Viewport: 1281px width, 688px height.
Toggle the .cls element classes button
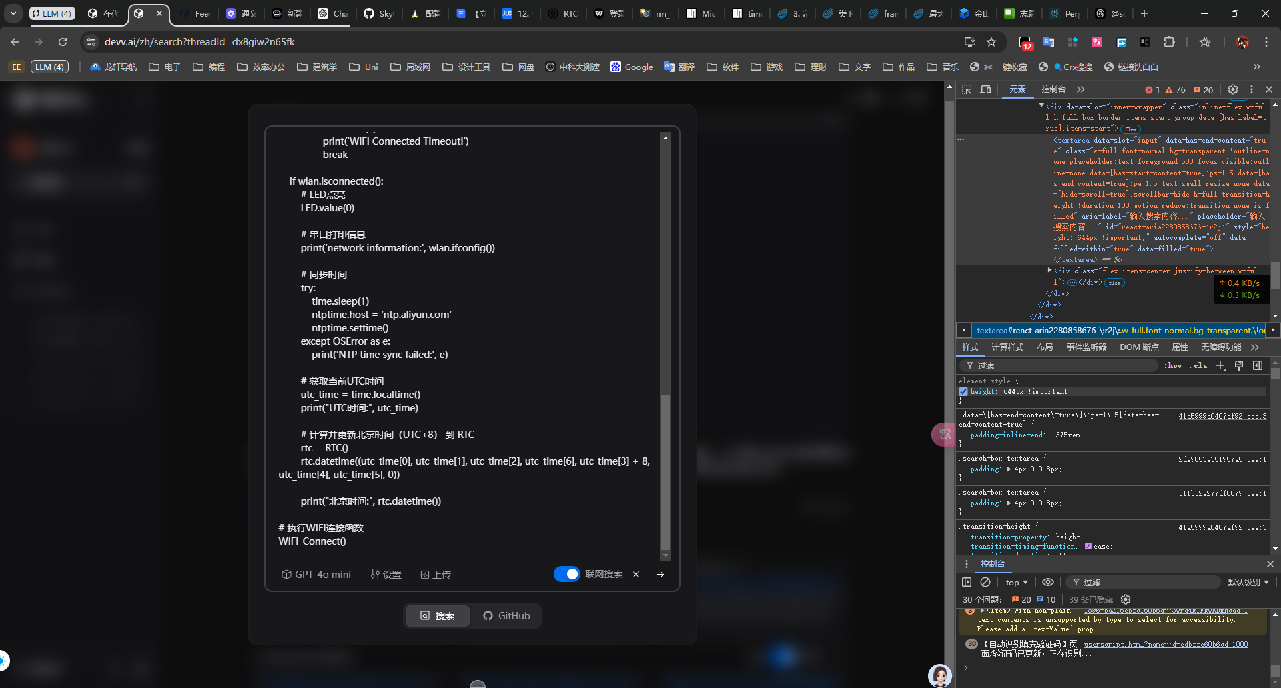(1200, 365)
